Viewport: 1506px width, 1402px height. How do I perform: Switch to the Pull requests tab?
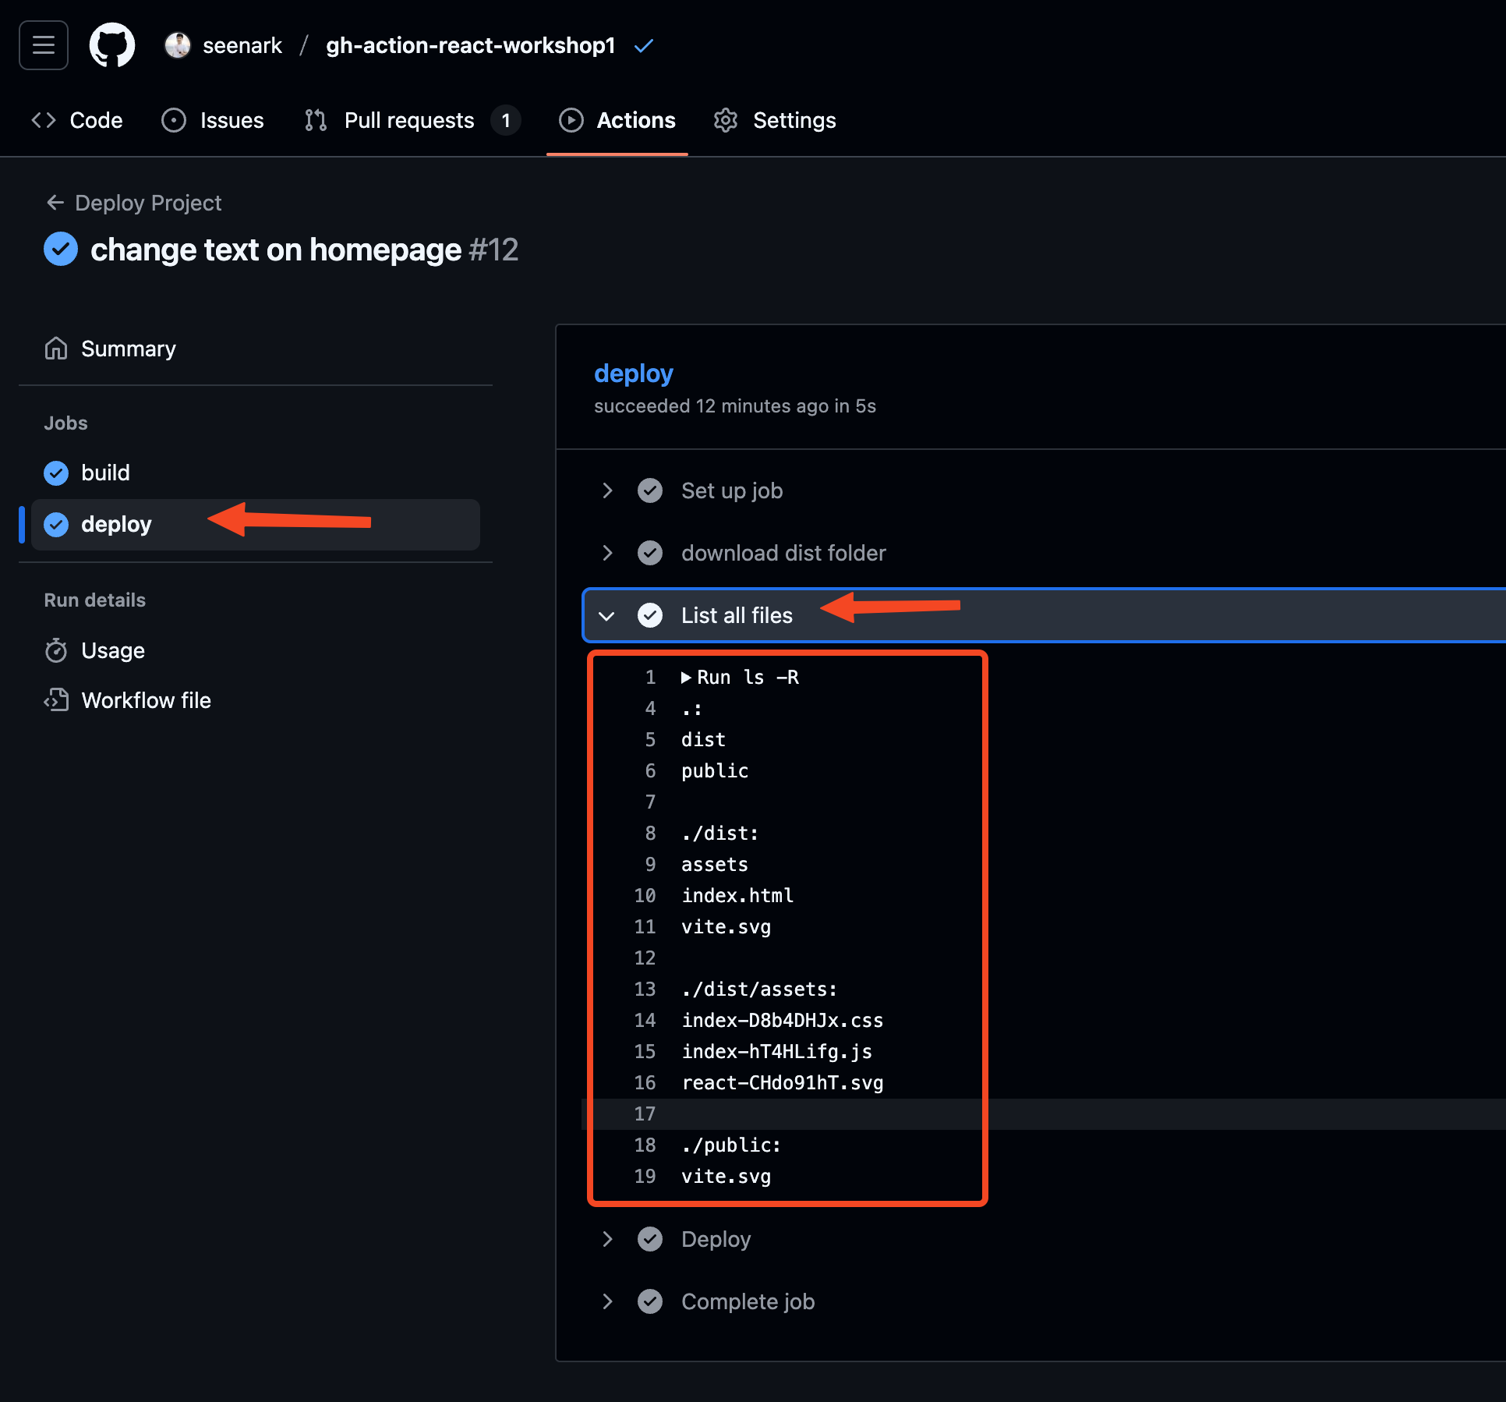click(408, 120)
